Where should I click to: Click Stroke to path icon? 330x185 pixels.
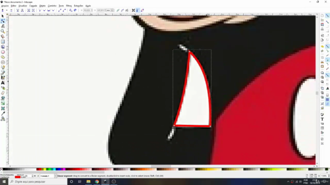[x=75, y=10]
